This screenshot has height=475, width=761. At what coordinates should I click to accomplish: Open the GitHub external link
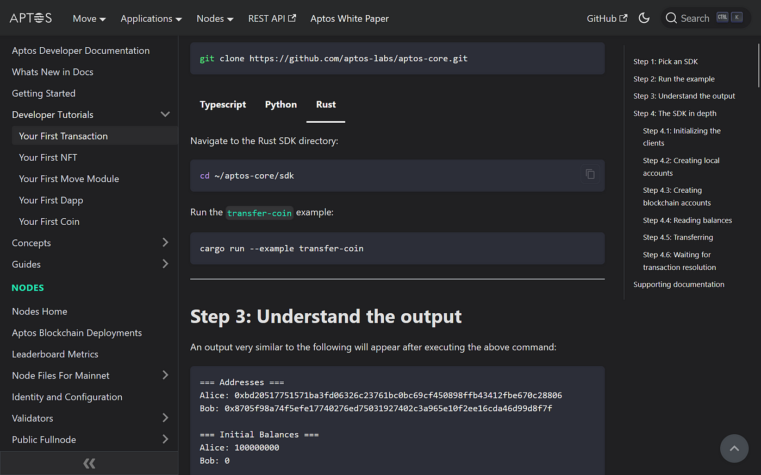pos(607,18)
